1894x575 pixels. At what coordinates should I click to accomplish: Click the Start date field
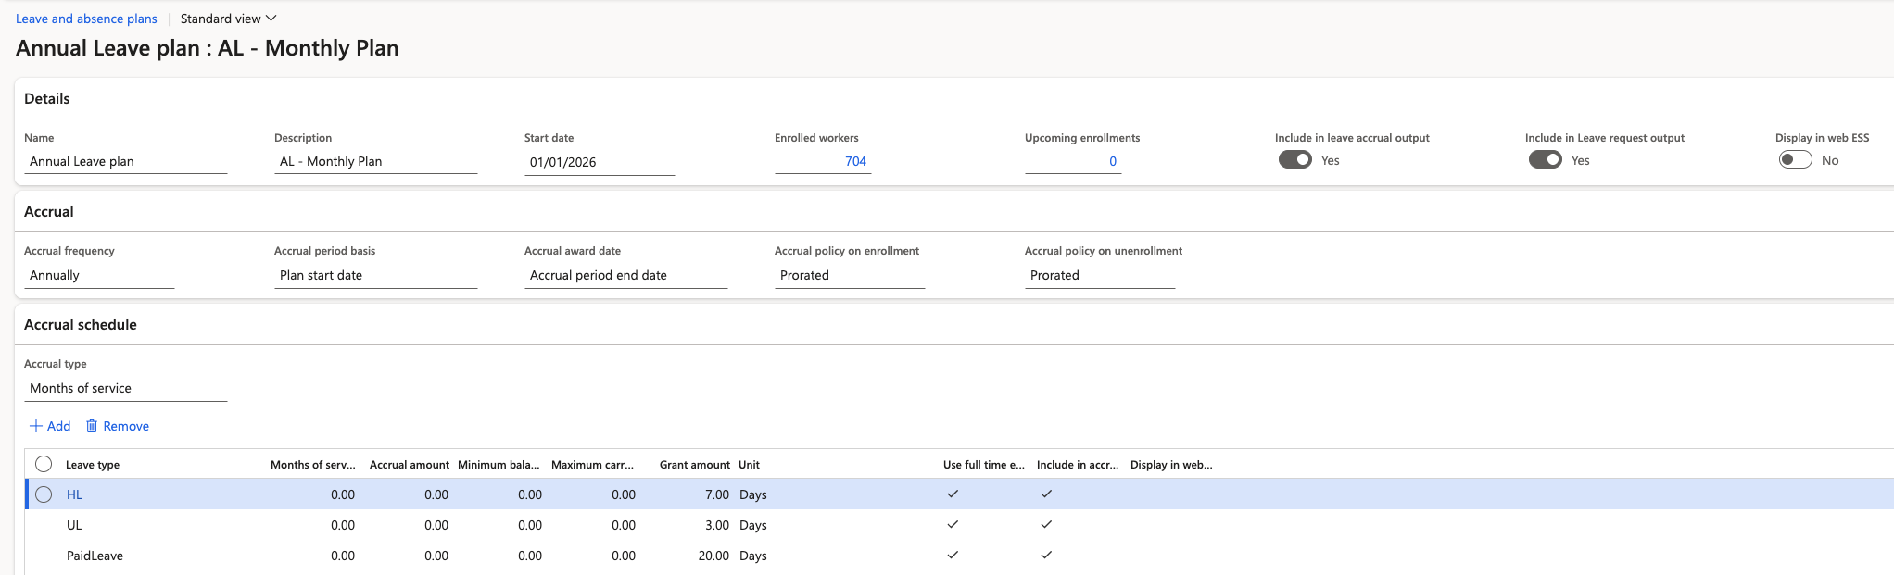[x=600, y=162]
